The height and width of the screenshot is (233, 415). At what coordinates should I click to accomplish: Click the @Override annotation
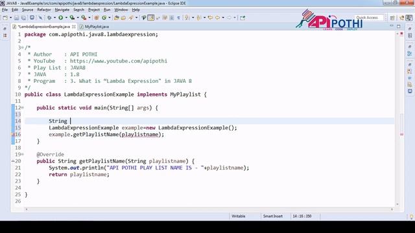[x=51, y=154]
